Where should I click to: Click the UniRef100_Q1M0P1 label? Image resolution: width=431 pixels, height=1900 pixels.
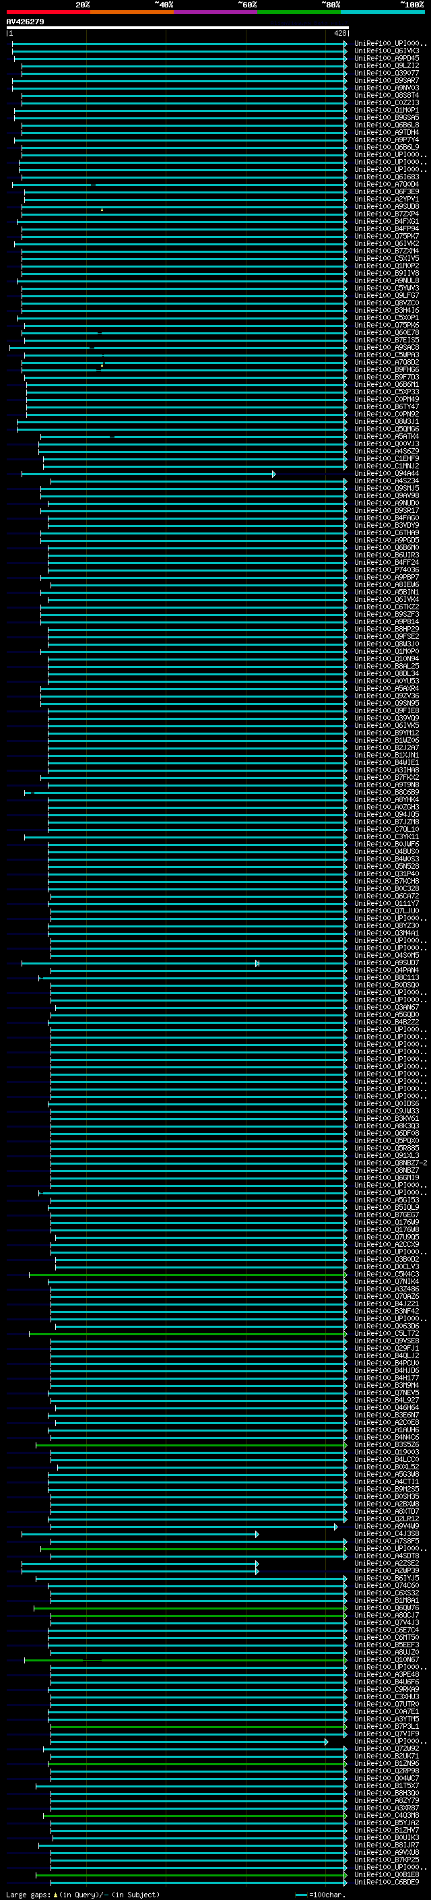pyautogui.click(x=386, y=110)
